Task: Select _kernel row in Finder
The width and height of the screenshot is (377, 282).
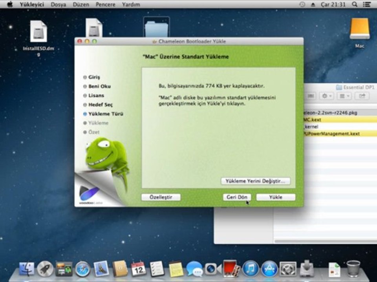Action: tap(340, 127)
